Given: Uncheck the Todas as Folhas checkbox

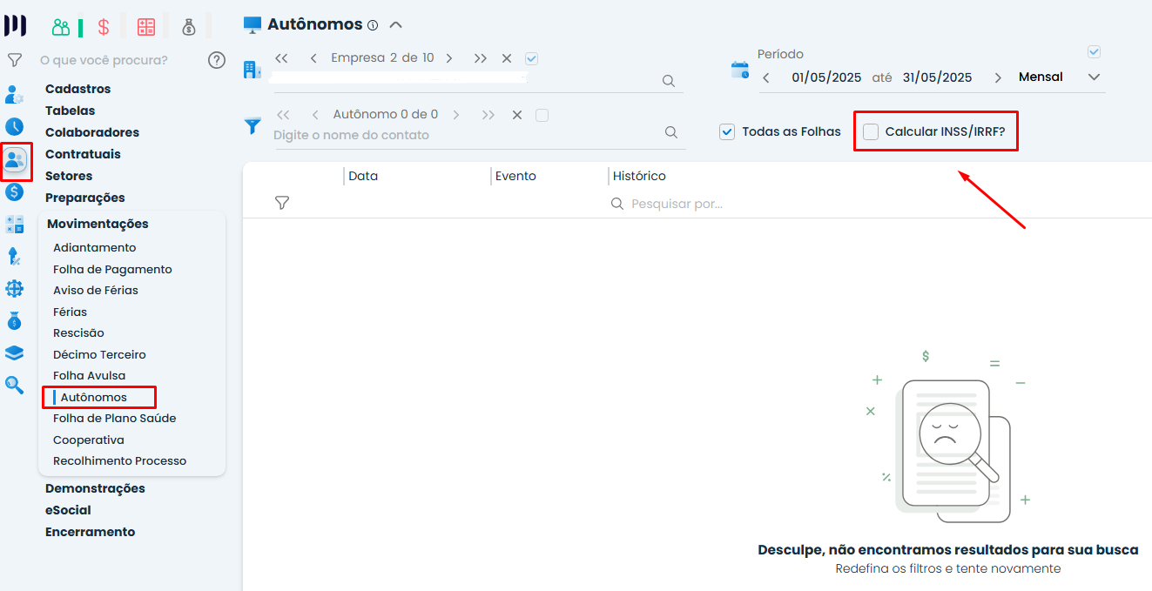Looking at the screenshot, I should point(728,132).
